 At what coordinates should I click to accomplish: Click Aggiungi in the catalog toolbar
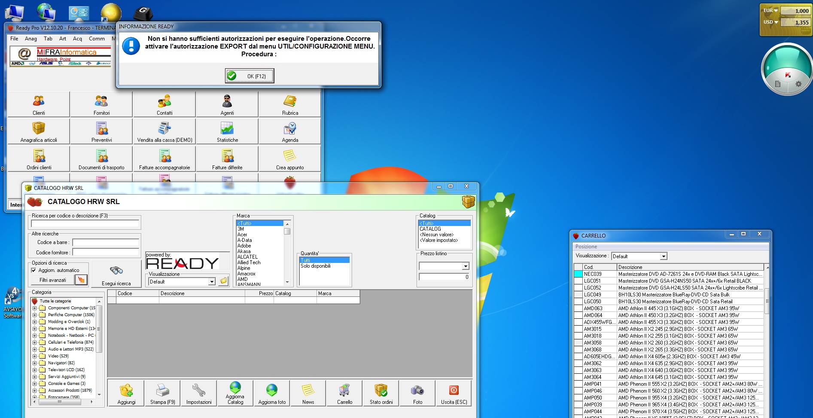pos(126,394)
